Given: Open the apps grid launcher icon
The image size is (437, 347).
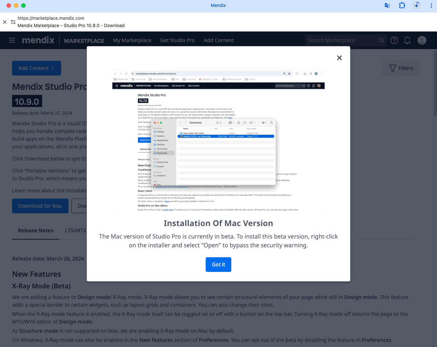Looking at the screenshot, I should tap(12, 40).
